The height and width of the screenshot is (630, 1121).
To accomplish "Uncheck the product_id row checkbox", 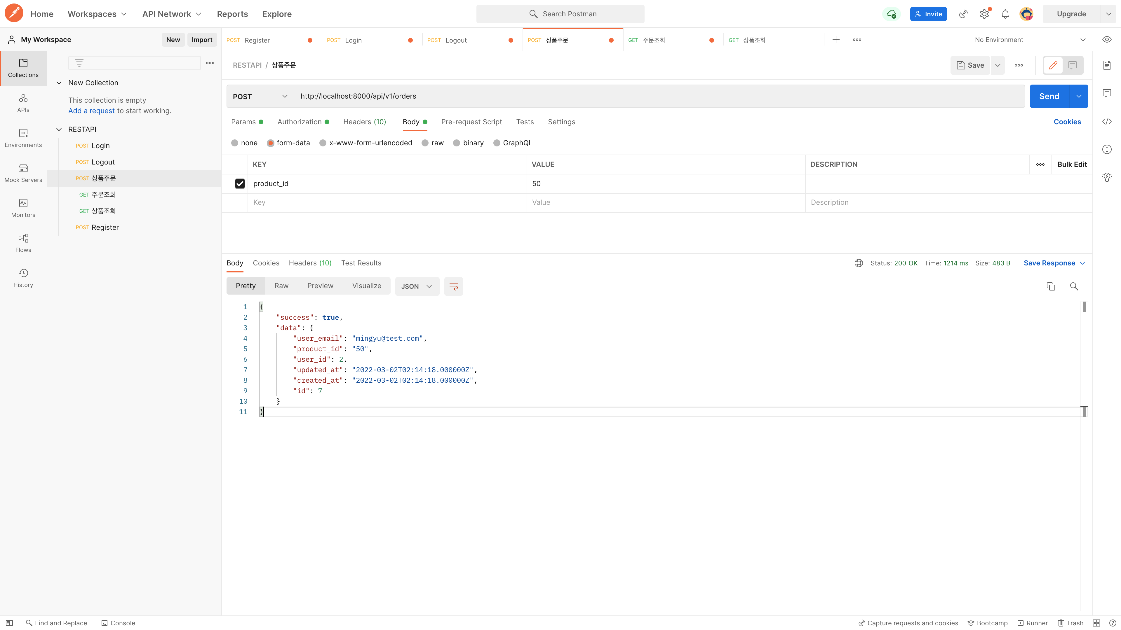I will (x=240, y=183).
